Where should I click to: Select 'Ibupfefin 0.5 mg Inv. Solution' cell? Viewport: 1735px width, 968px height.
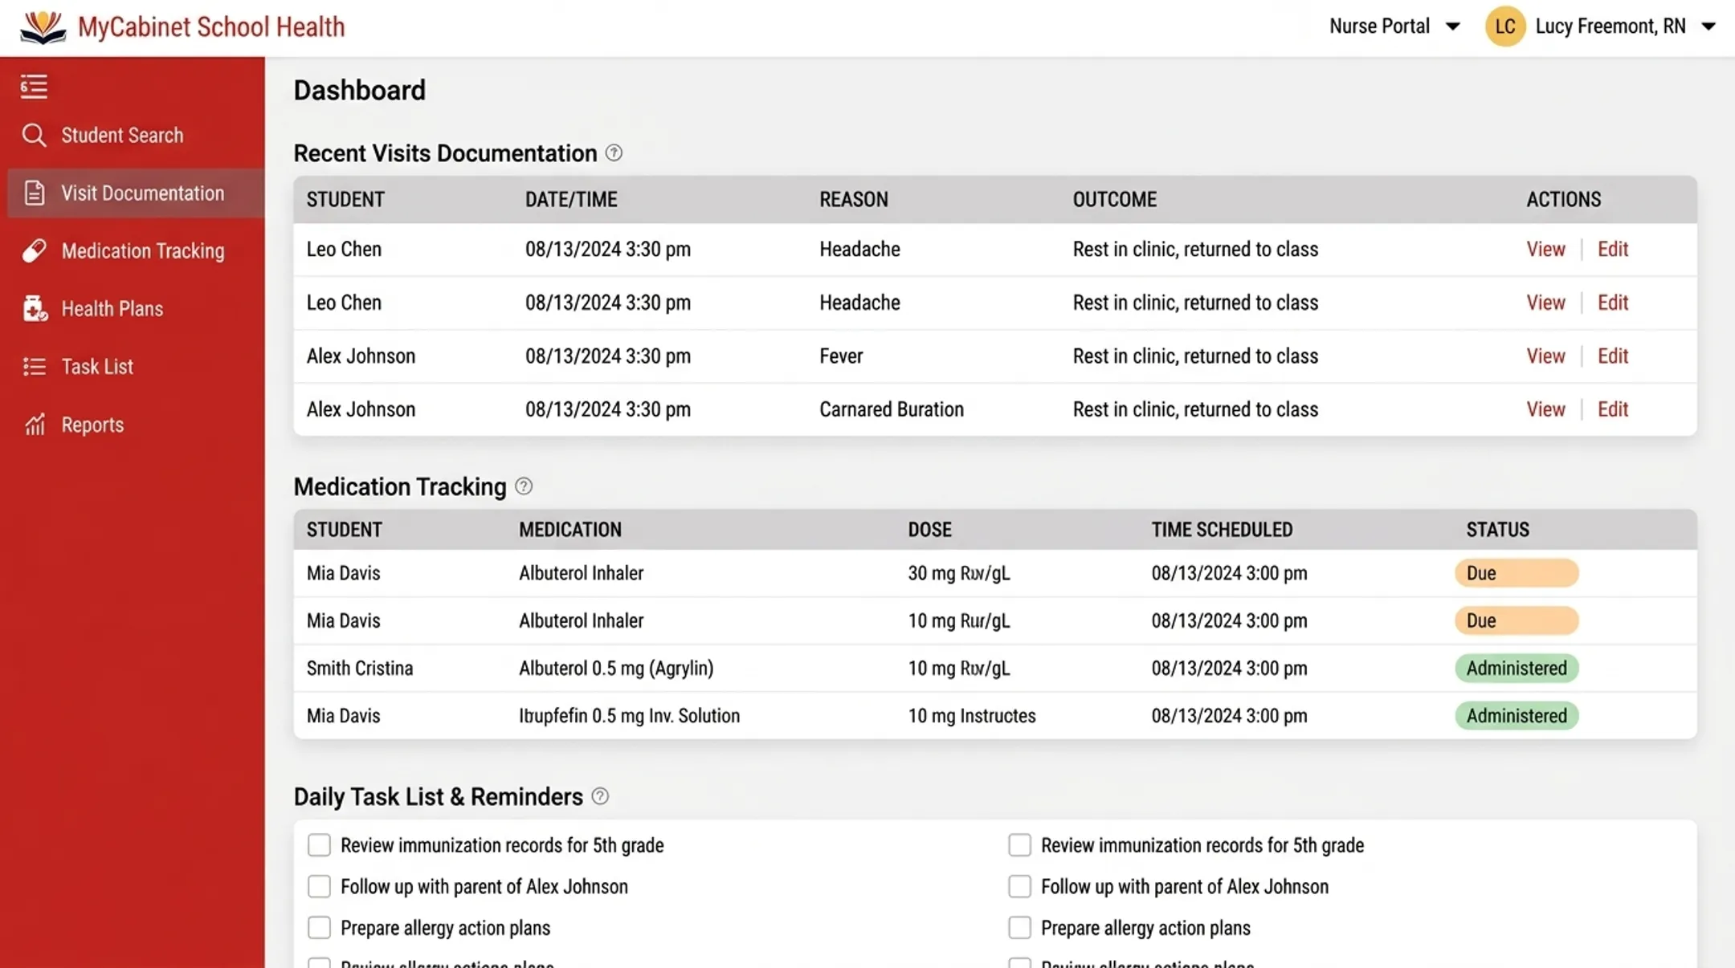[629, 715]
